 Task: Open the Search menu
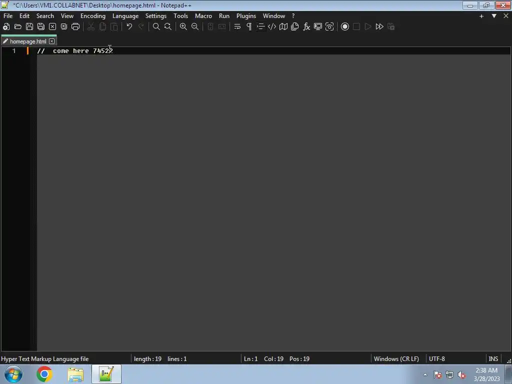tap(45, 16)
